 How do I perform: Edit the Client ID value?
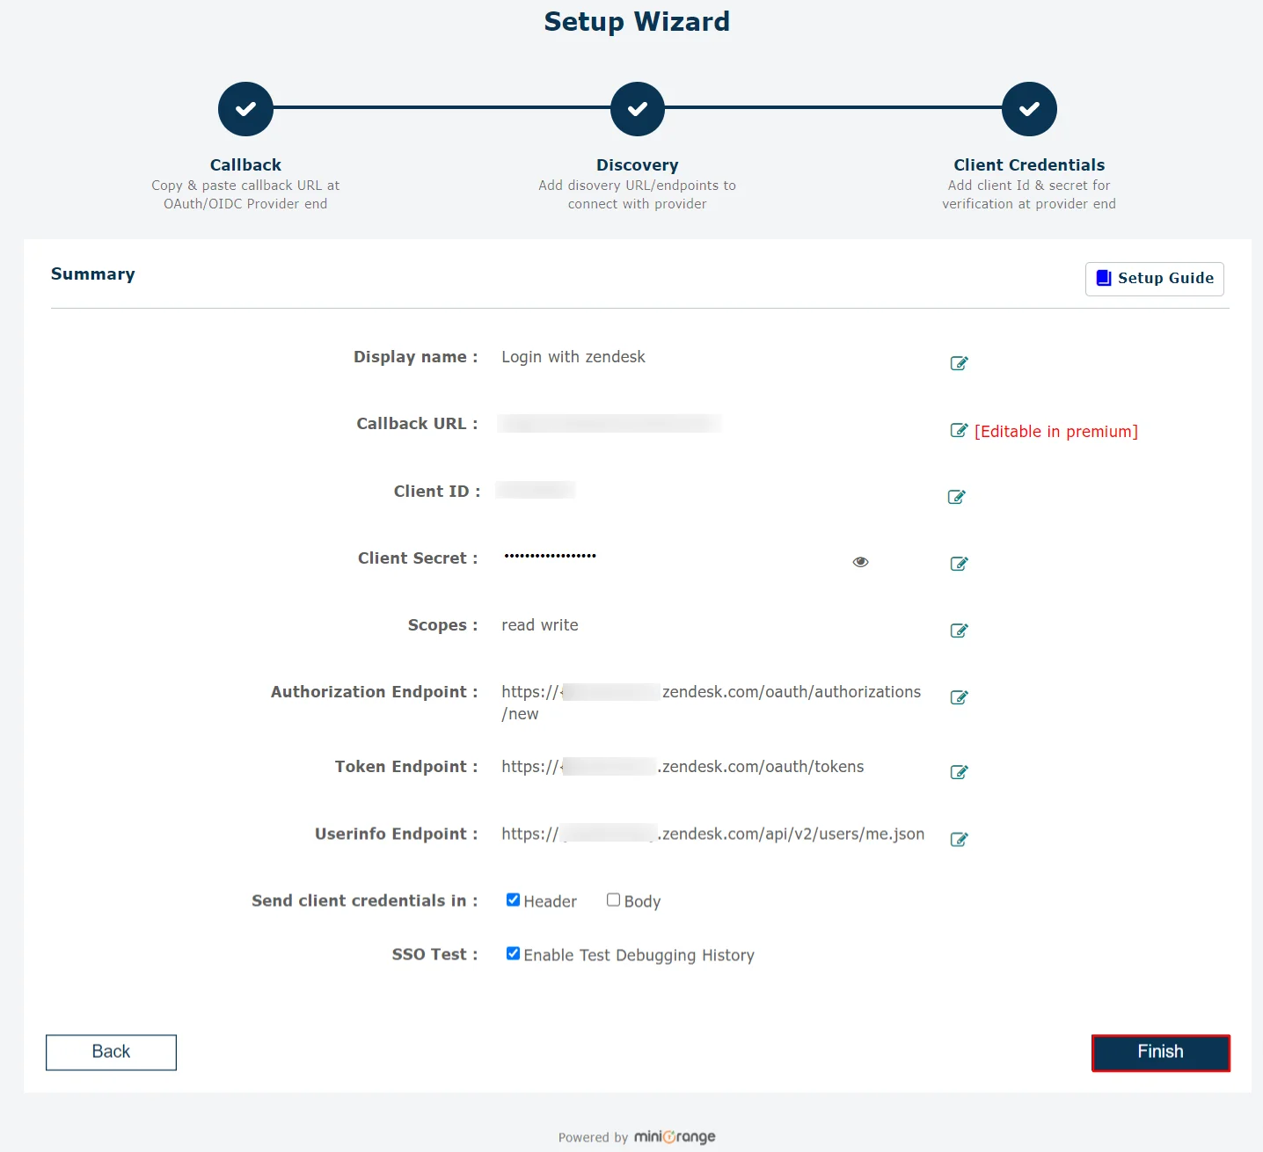click(x=956, y=497)
